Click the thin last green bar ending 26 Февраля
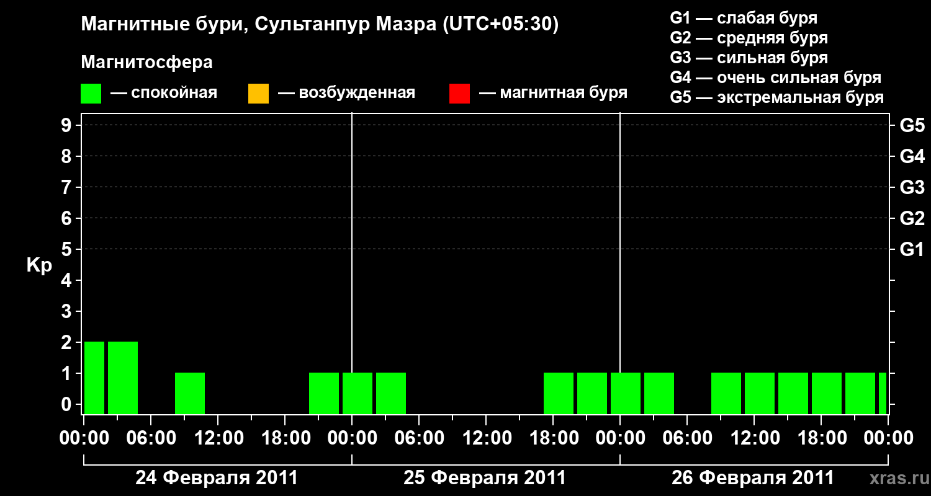Viewport: 931px width, 496px height. (x=883, y=393)
